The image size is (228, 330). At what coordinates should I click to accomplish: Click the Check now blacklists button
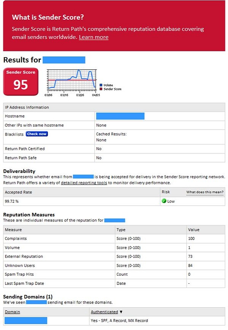[x=37, y=134]
